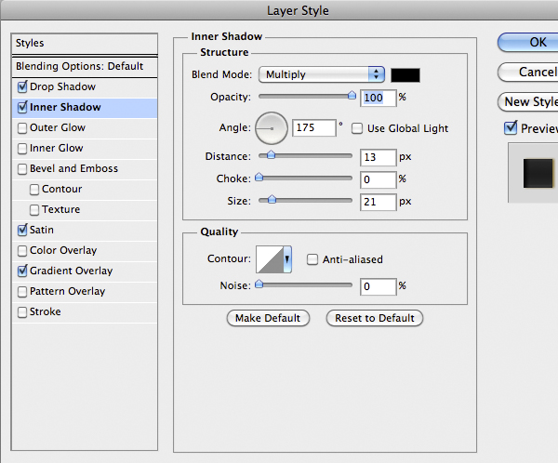Uncheck the Drop Shadow checkbox
The width and height of the screenshot is (558, 463).
[22, 86]
